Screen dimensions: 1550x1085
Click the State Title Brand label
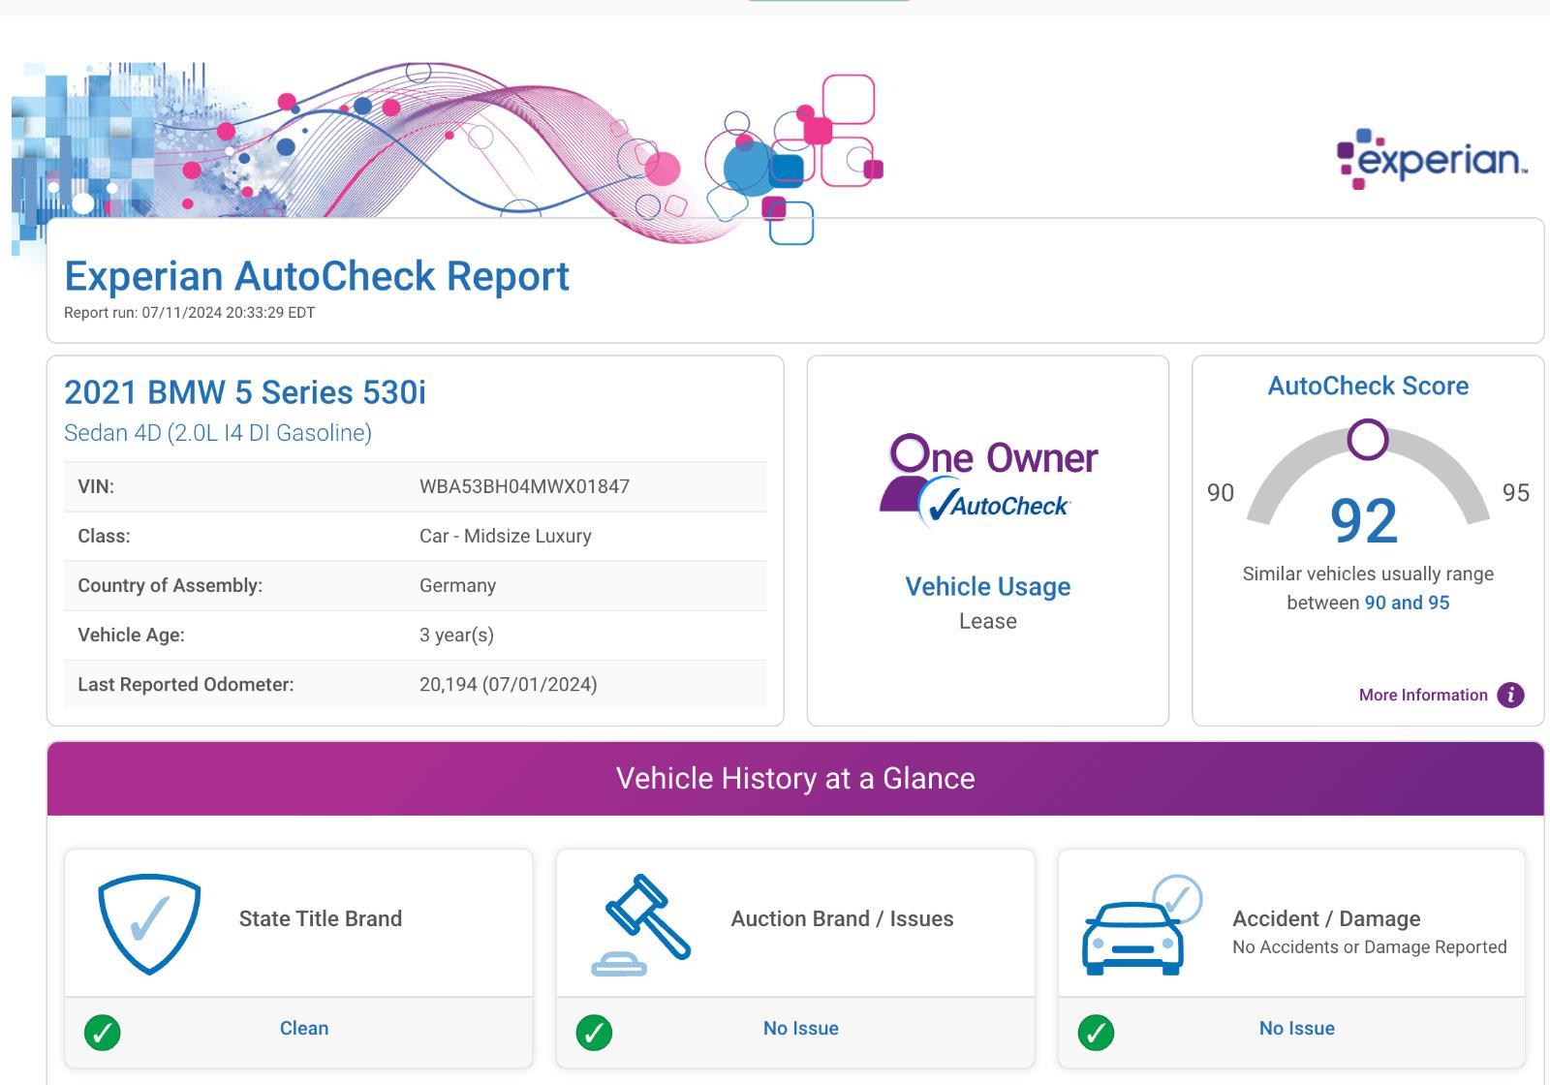[x=321, y=918]
